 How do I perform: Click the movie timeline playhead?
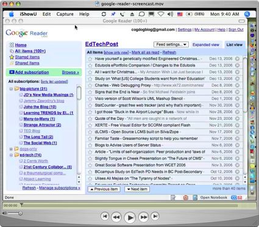click(x=21, y=205)
